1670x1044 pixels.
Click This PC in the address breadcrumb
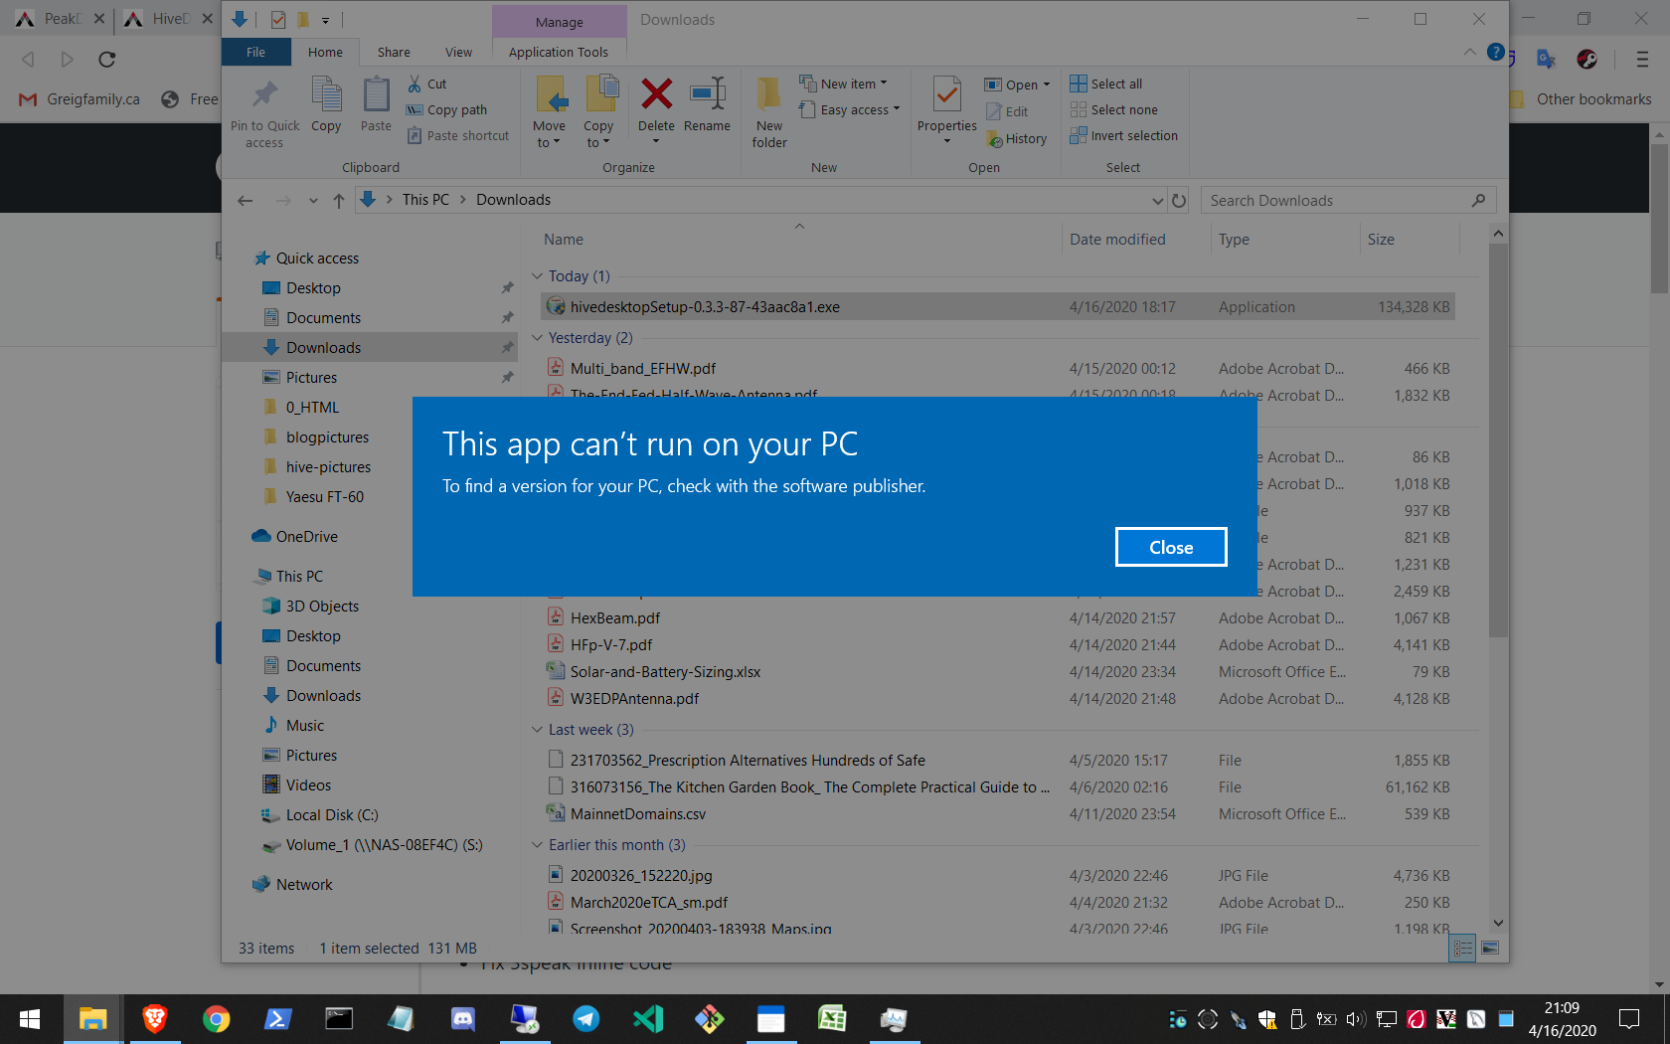(425, 200)
